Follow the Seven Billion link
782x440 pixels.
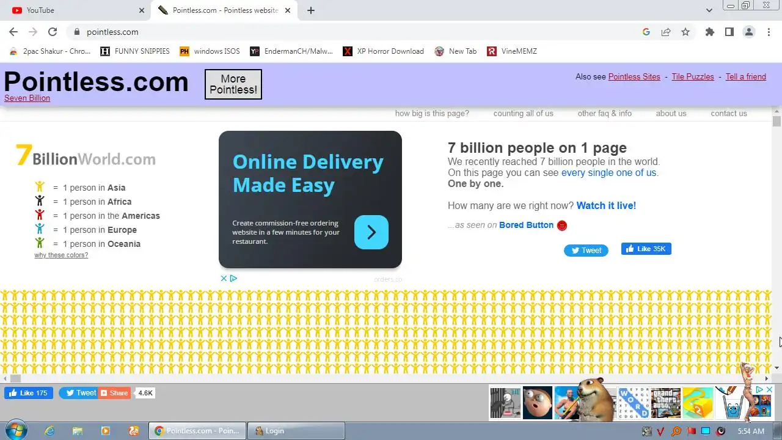tap(27, 98)
